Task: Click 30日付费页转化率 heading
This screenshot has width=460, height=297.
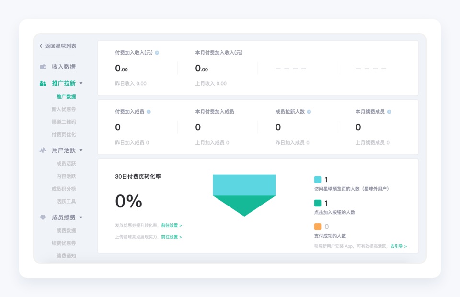Action: [138, 176]
